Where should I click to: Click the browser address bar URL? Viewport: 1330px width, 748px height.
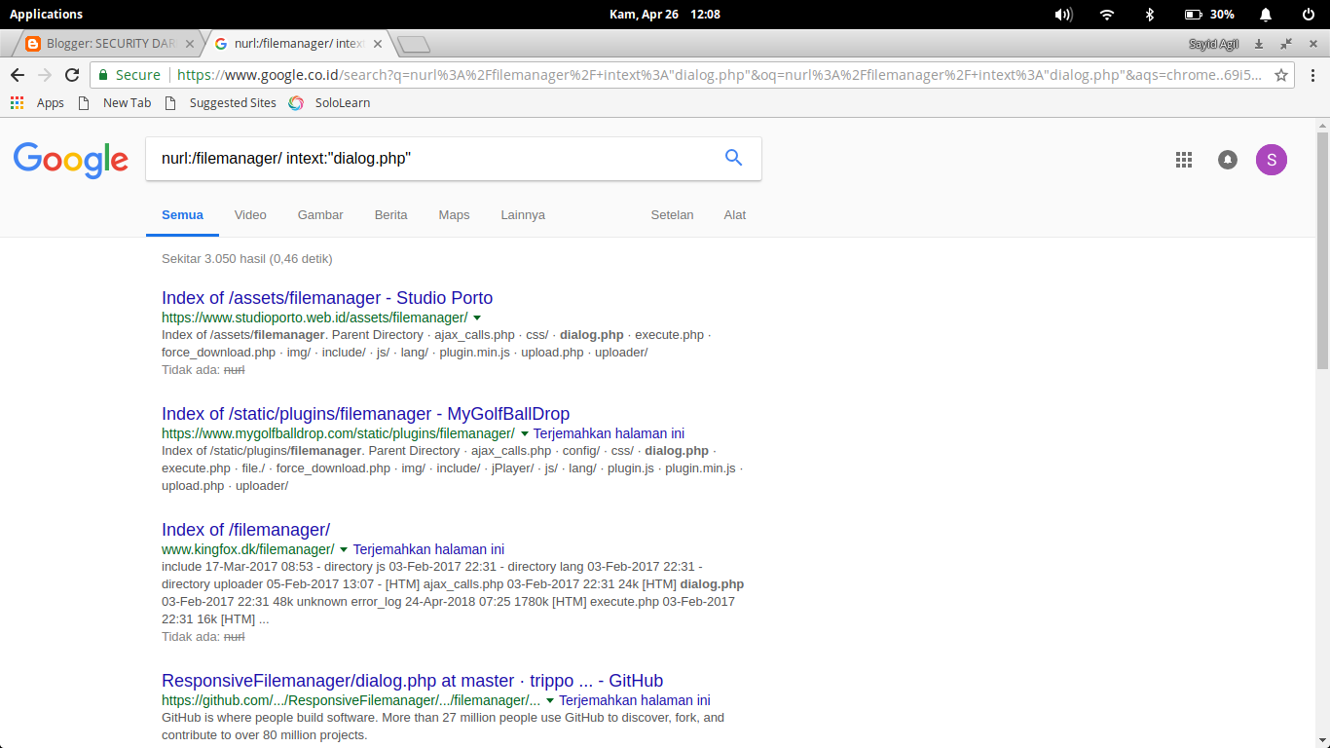point(719,75)
